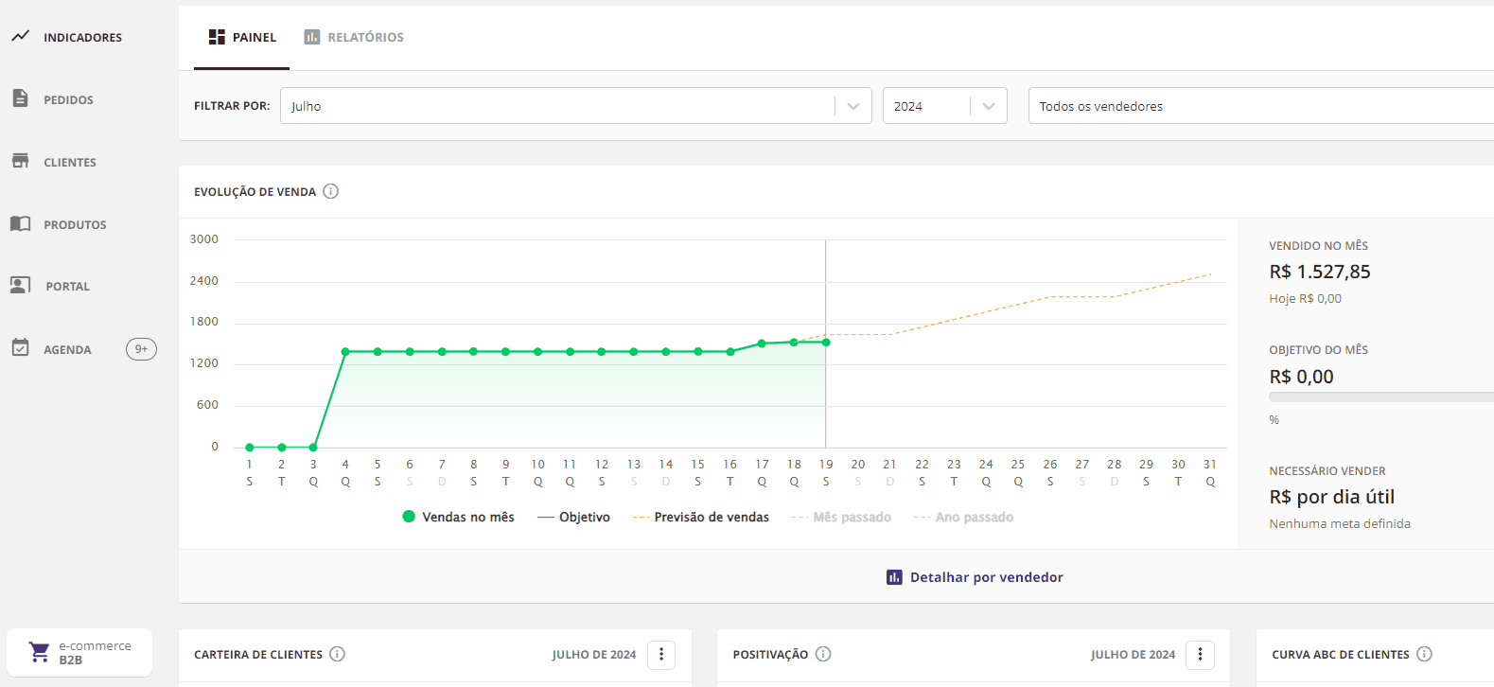Open the Portal sidebar icon
This screenshot has height=687, width=1494.
(x=20, y=286)
